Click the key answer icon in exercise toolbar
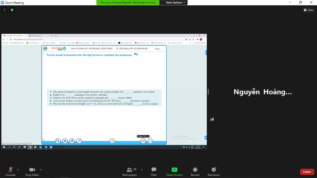 (79, 141)
